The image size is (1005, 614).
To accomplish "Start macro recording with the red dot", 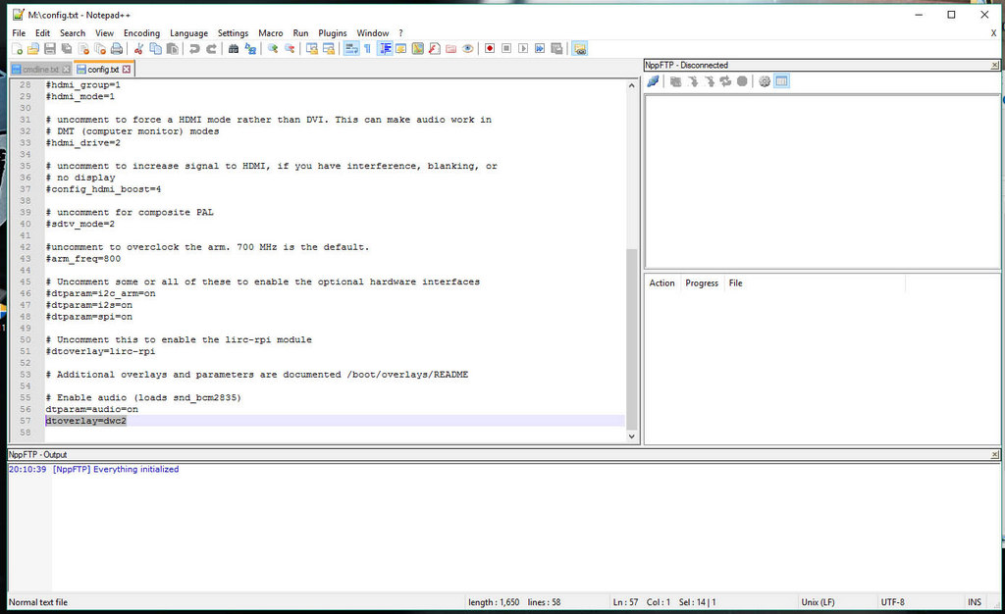I will pos(489,48).
